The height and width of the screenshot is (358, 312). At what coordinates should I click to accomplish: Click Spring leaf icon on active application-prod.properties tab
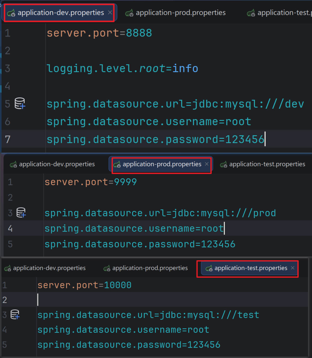[x=117, y=164]
